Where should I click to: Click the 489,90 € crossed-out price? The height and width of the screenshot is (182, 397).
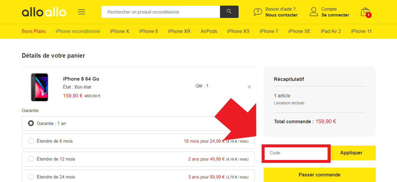pyautogui.click(x=92, y=96)
